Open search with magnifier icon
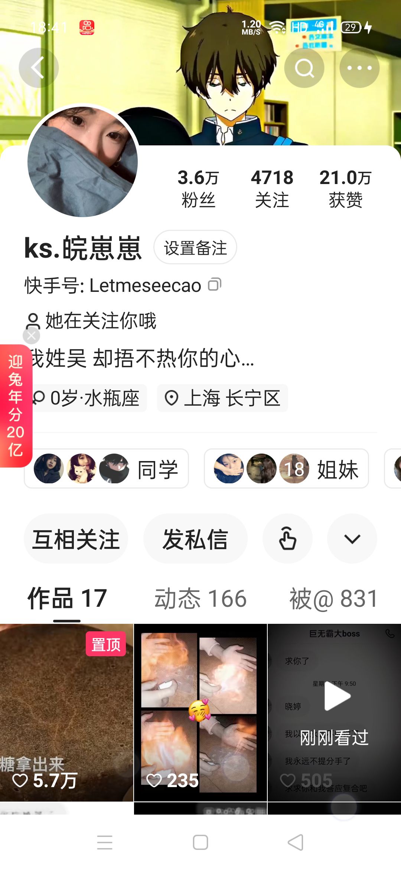Image resolution: width=401 pixels, height=870 pixels. (x=304, y=68)
